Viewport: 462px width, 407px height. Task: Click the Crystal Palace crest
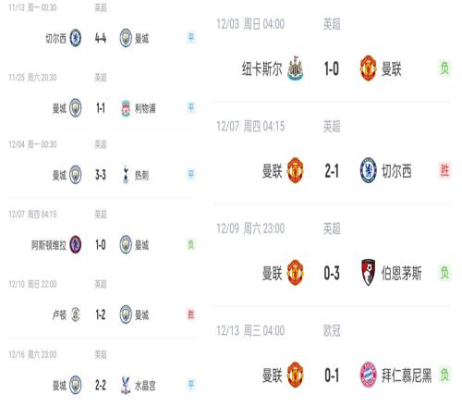[x=126, y=385]
